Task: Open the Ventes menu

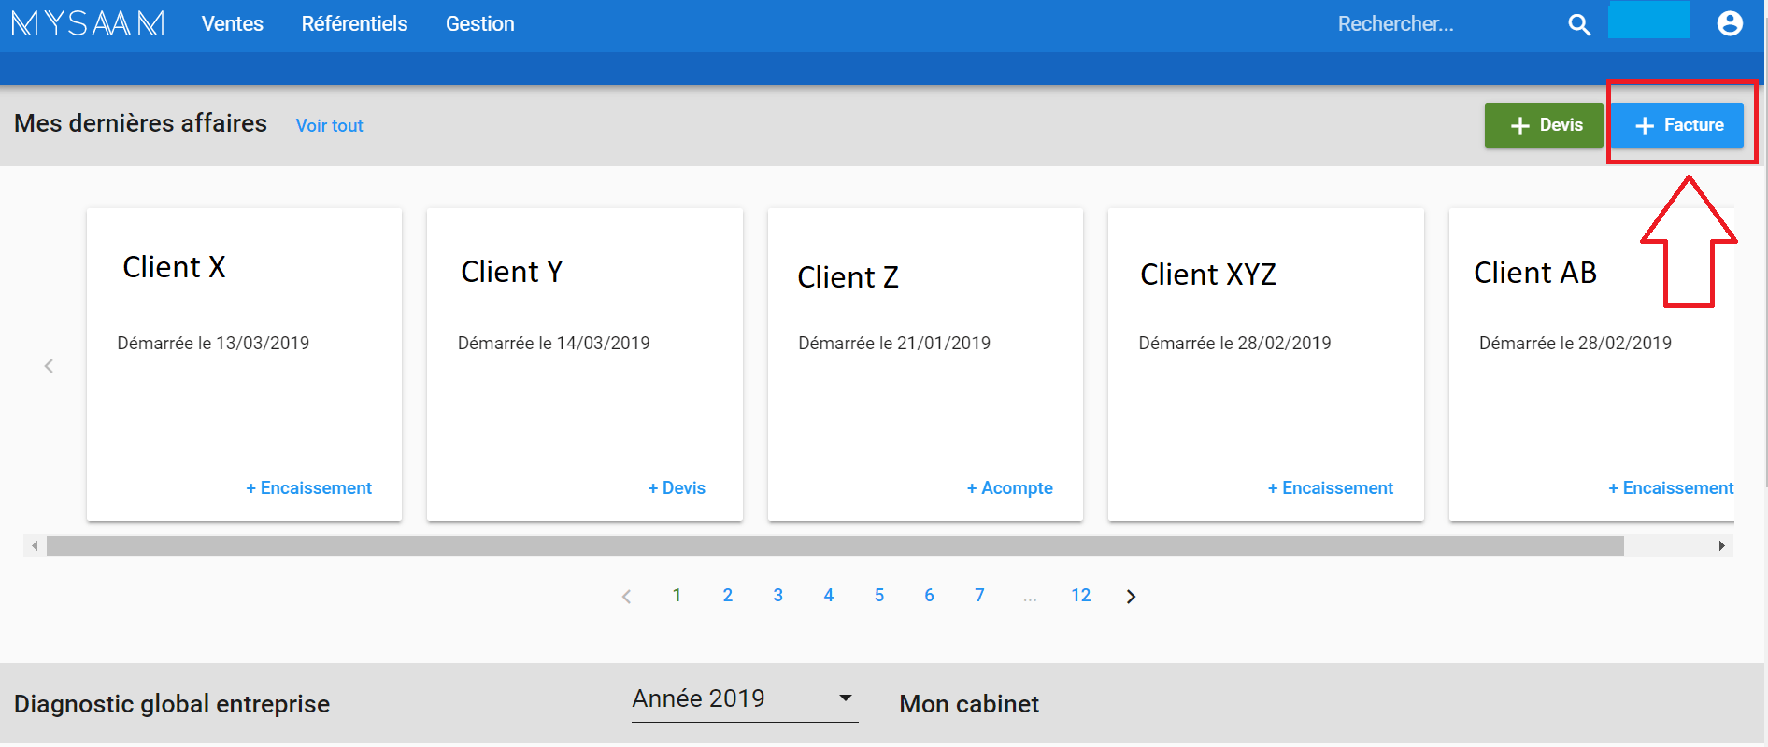Action: [x=233, y=23]
